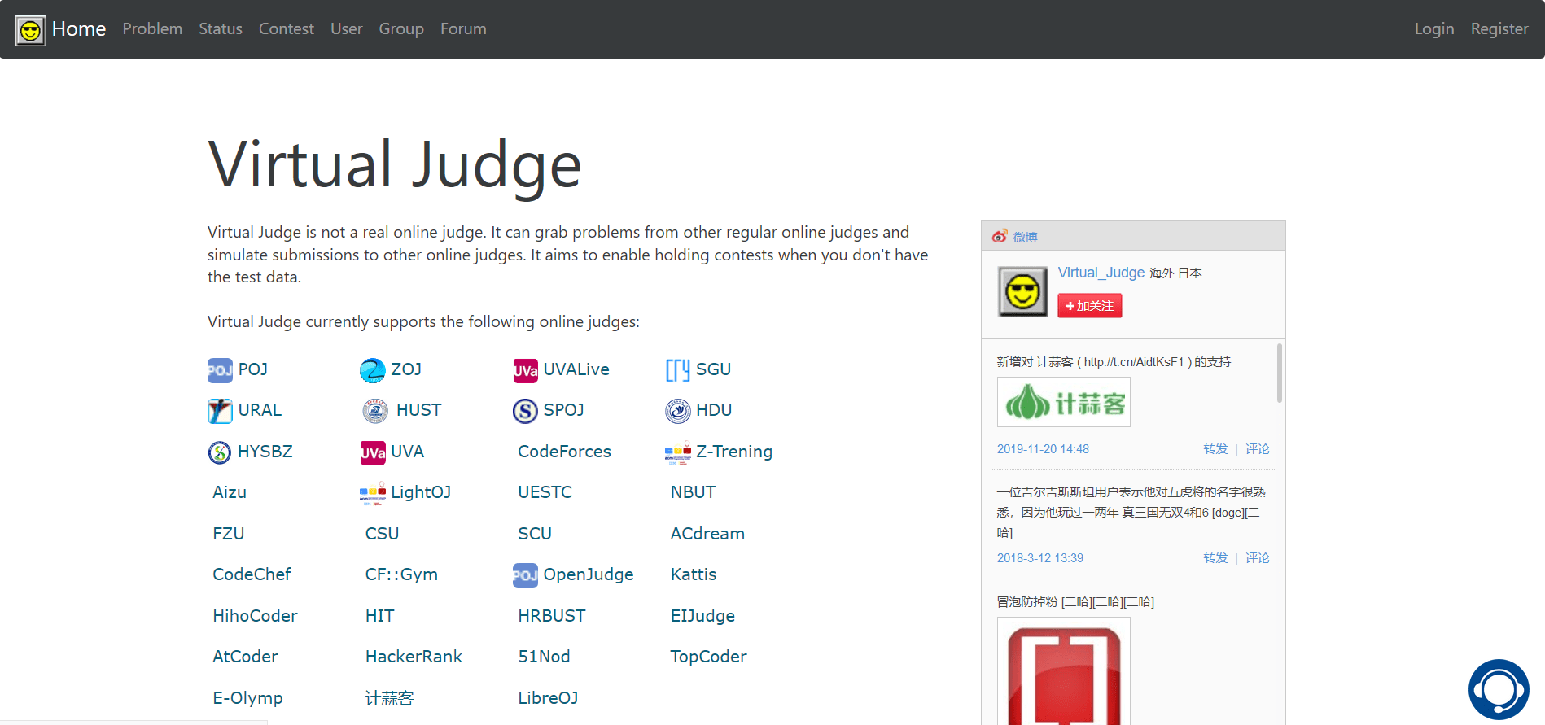Image resolution: width=1545 pixels, height=725 pixels.
Task: Click 评论 on the 2018-3-12 post
Action: pyautogui.click(x=1257, y=558)
